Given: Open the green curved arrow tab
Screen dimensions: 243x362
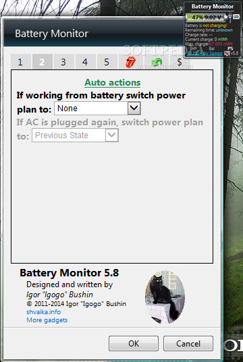Looking at the screenshot, I should point(157,62).
